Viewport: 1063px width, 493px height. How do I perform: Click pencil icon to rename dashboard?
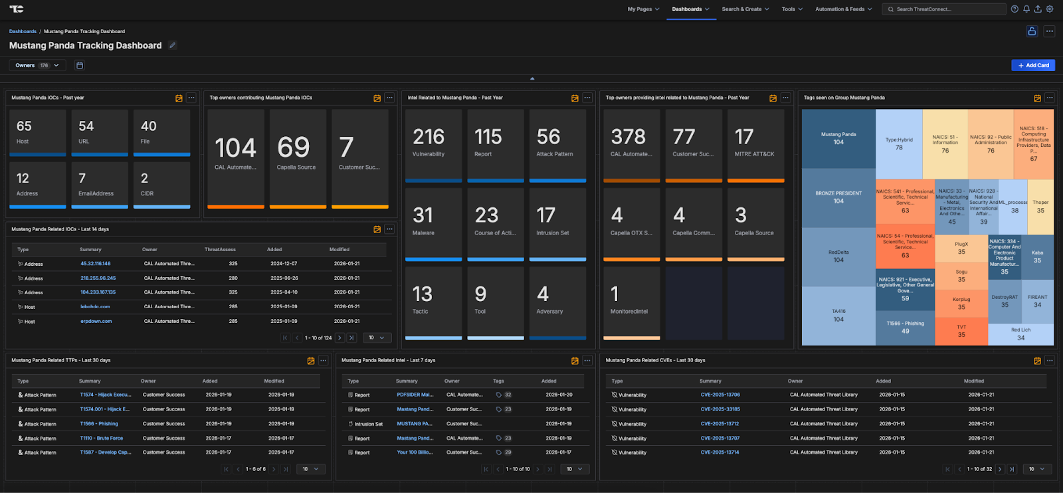click(x=173, y=45)
